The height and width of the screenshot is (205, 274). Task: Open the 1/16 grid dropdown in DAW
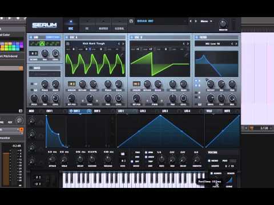(265, 128)
